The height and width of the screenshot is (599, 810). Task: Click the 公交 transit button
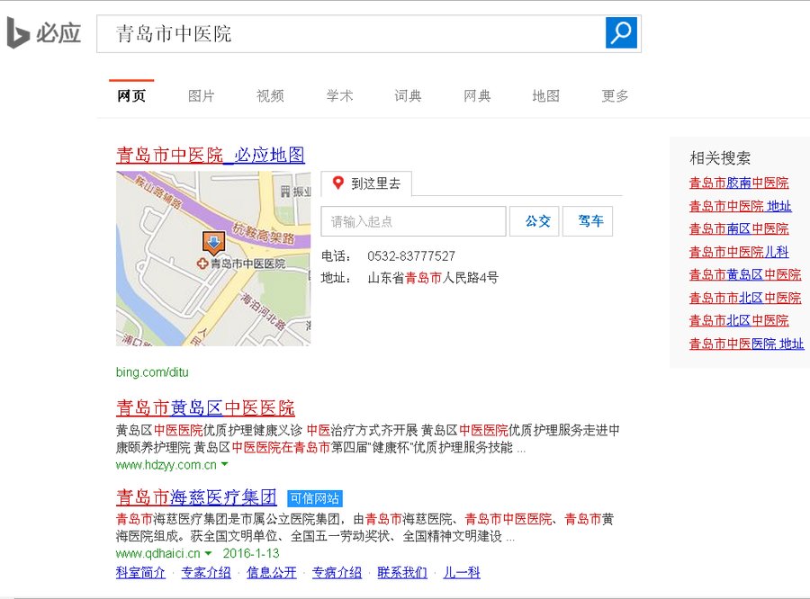click(537, 221)
